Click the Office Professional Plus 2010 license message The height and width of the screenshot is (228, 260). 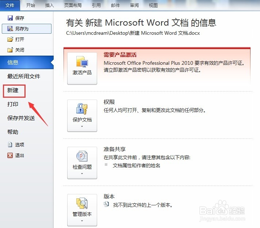pos(174,63)
